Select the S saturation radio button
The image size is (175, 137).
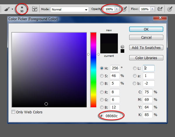pos(102,76)
